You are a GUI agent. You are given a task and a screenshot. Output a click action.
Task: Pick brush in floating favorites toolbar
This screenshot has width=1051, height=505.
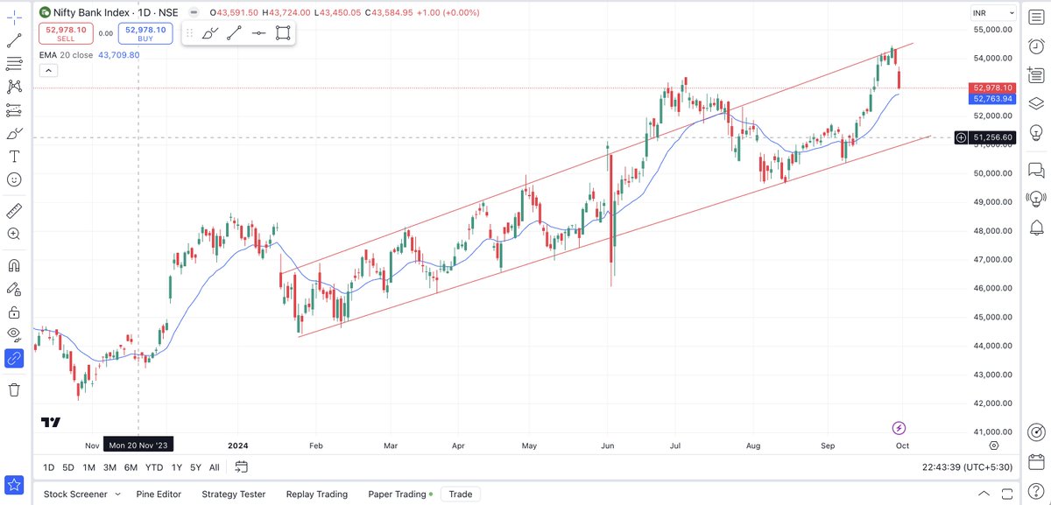(x=209, y=33)
